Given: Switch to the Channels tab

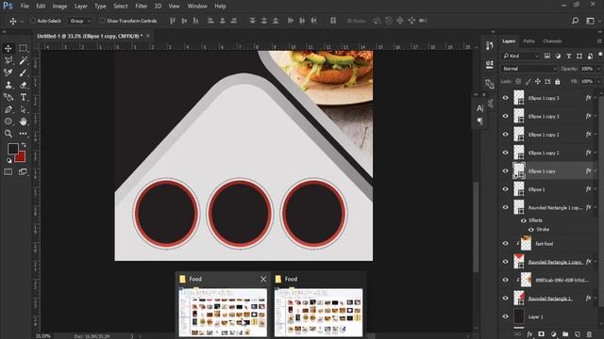Looking at the screenshot, I should tap(552, 41).
